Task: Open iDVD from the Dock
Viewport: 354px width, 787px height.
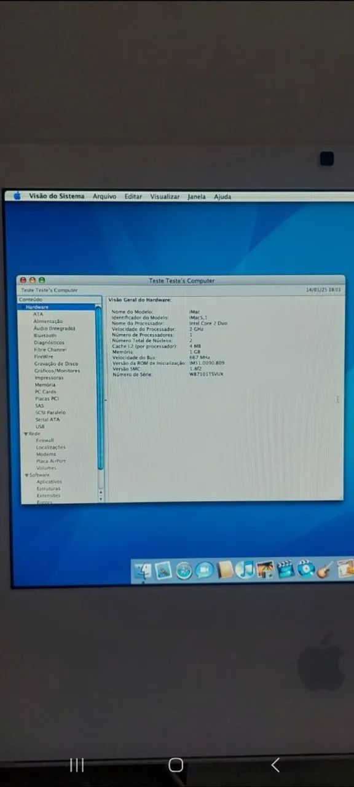Action: coord(305,569)
